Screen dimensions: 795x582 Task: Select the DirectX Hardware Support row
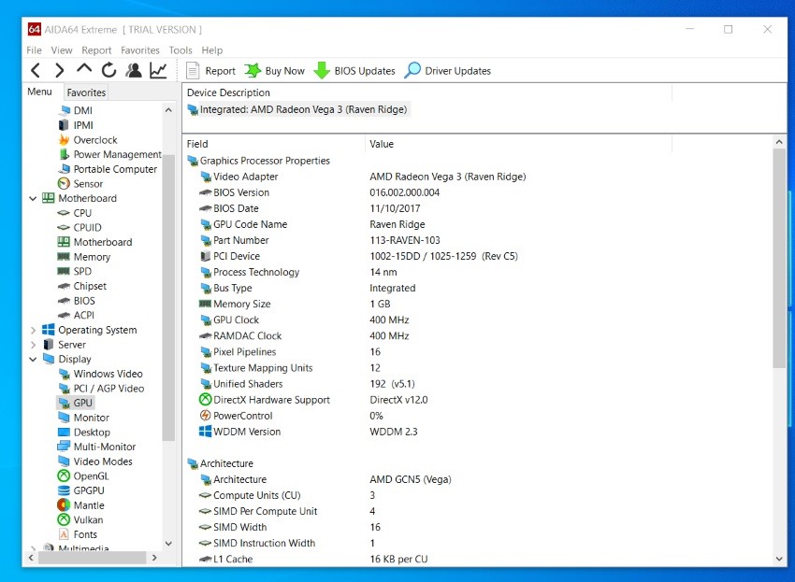[313, 400]
